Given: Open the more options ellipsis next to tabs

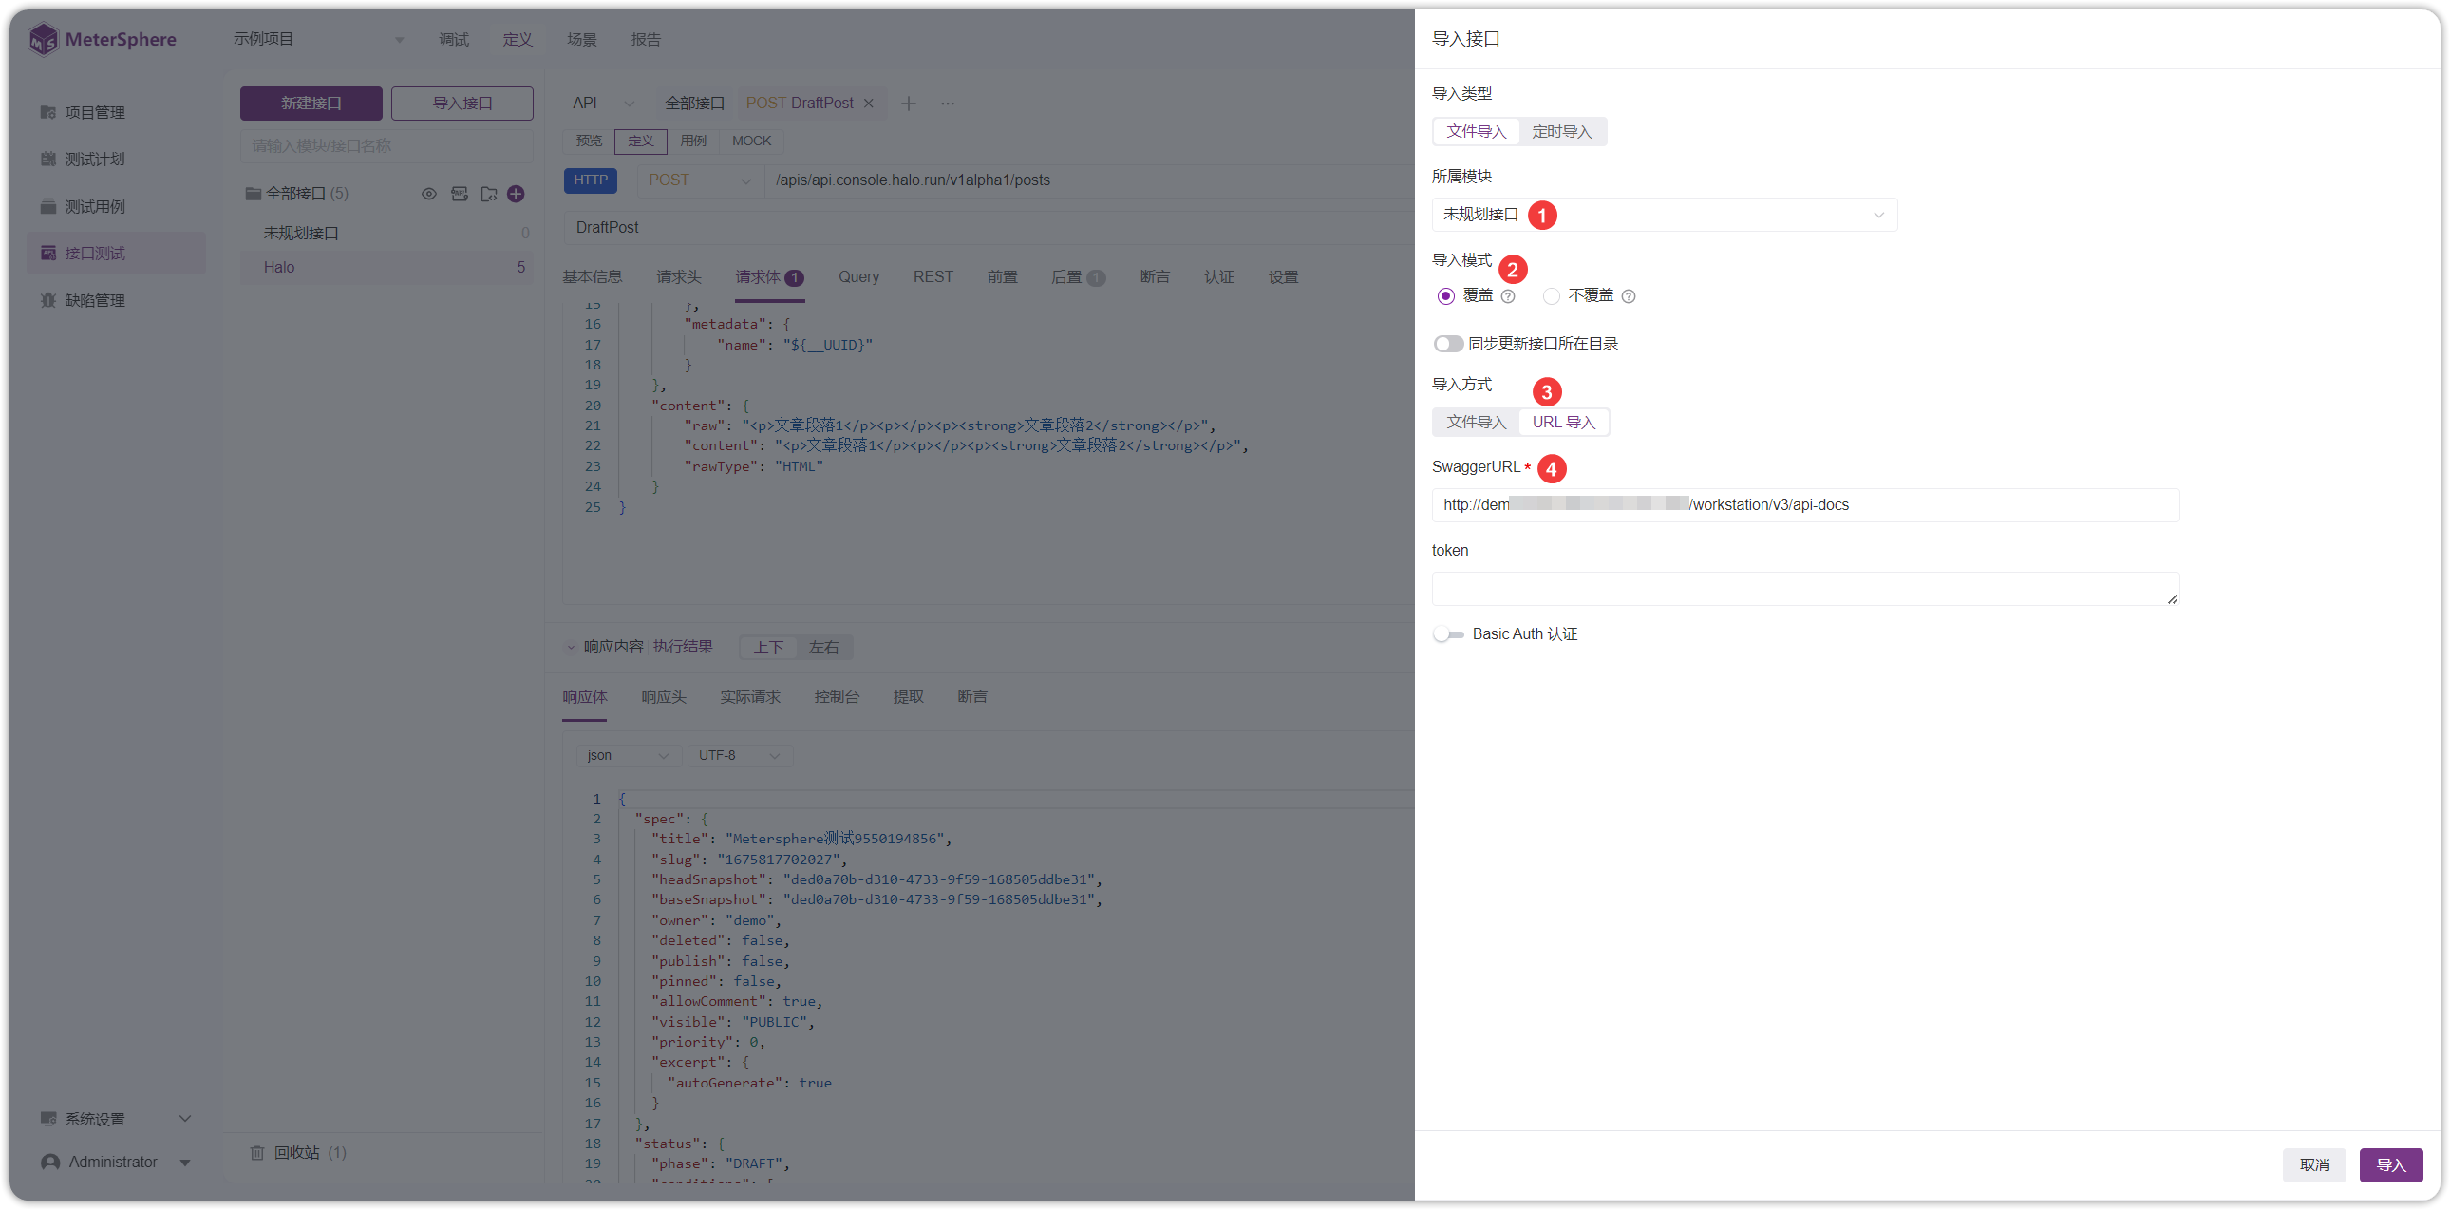Looking at the screenshot, I should coord(948,103).
